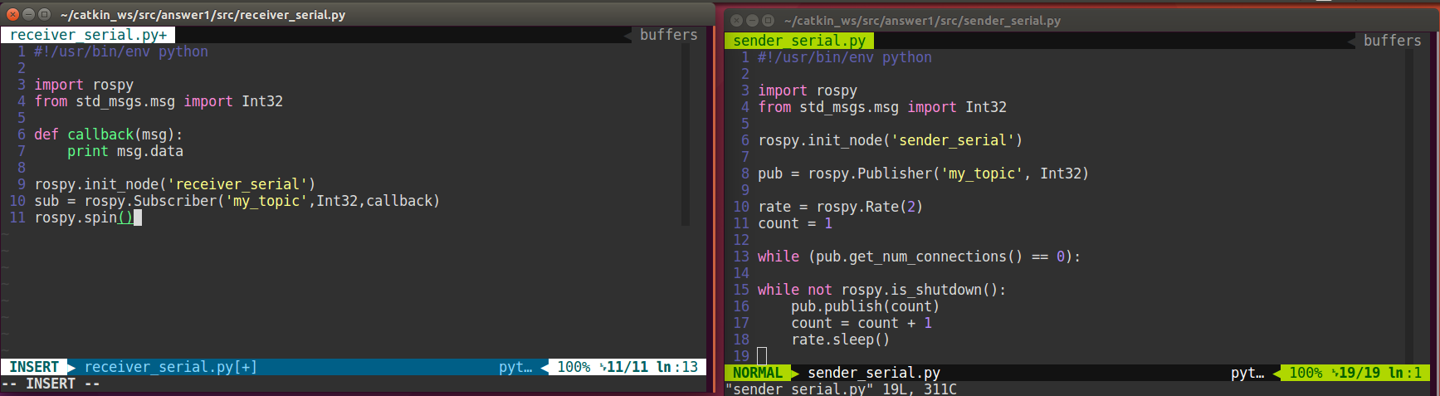This screenshot has height=396, width=1440.
Task: Click line number 19 in sender window
Action: coord(741,356)
